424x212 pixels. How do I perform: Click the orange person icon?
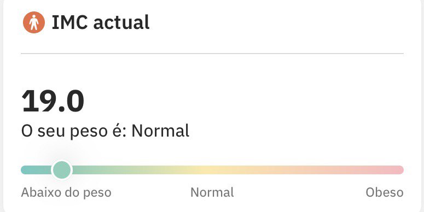click(34, 22)
